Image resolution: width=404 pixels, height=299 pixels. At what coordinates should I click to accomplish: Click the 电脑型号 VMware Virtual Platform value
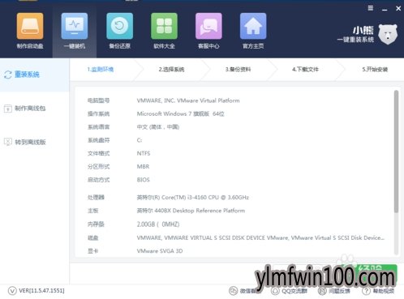pyautogui.click(x=188, y=100)
